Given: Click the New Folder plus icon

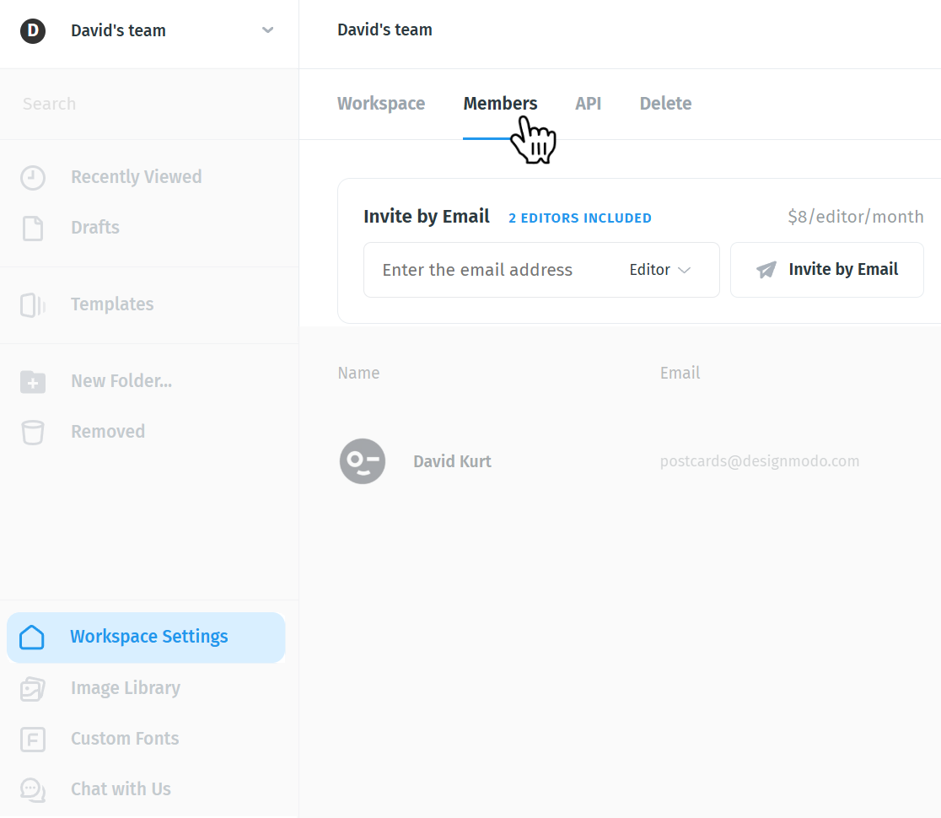Looking at the screenshot, I should pos(32,382).
